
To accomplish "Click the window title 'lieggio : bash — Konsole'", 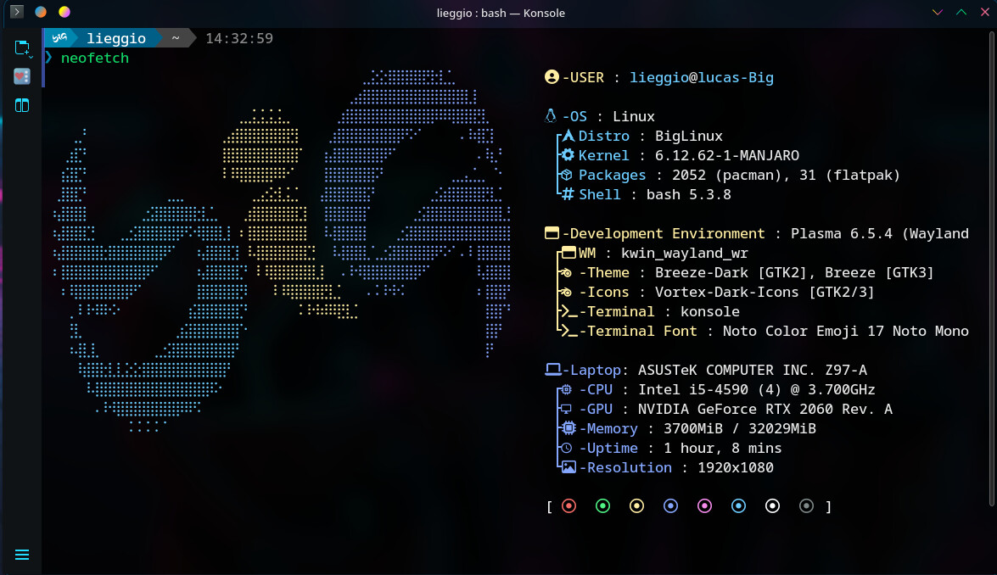I will point(498,13).
